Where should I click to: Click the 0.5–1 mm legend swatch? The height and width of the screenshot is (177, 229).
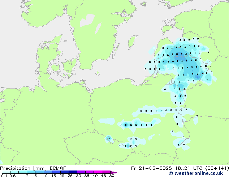(14, 172)
